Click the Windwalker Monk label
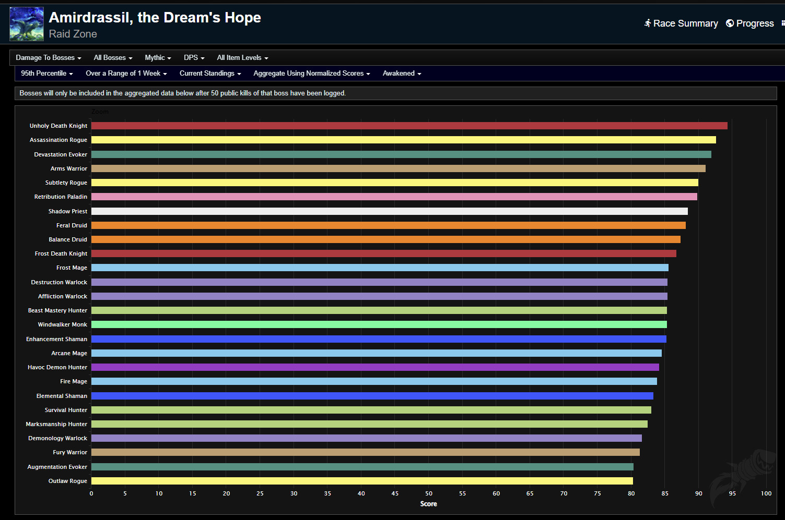The image size is (785, 520). [62, 324]
